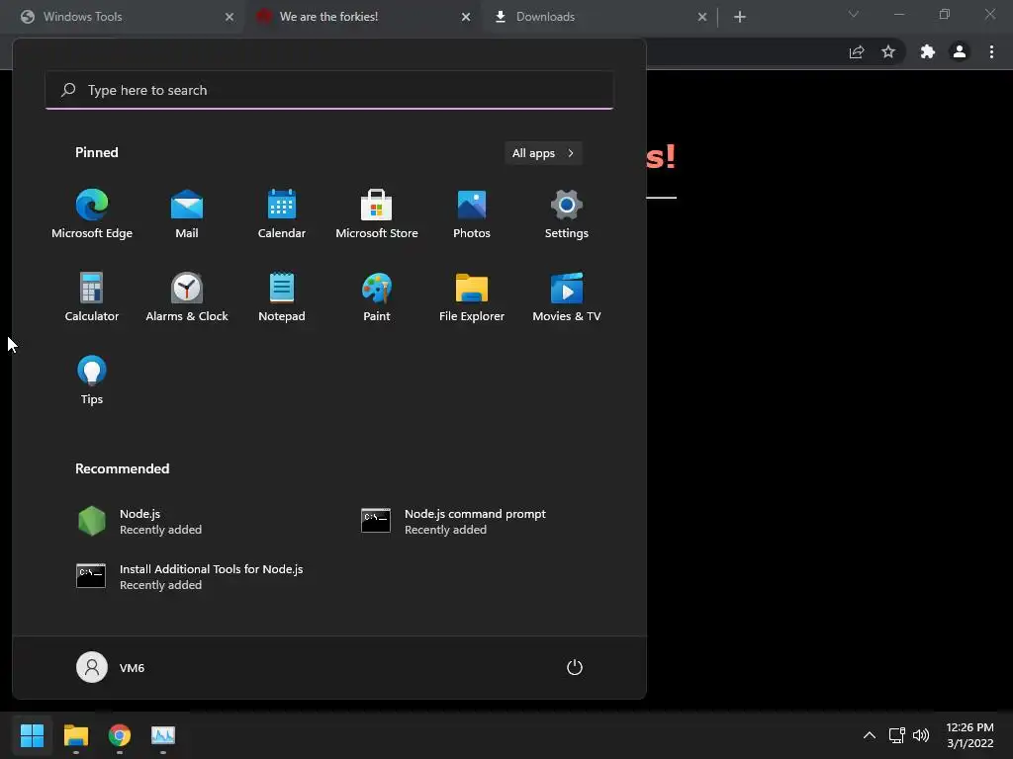Open Microsoft Edge from pinned apps
1013x759 pixels.
(x=92, y=214)
